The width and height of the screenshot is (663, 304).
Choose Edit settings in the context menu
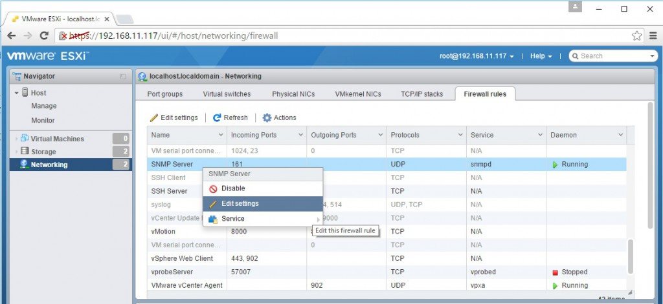(263, 204)
